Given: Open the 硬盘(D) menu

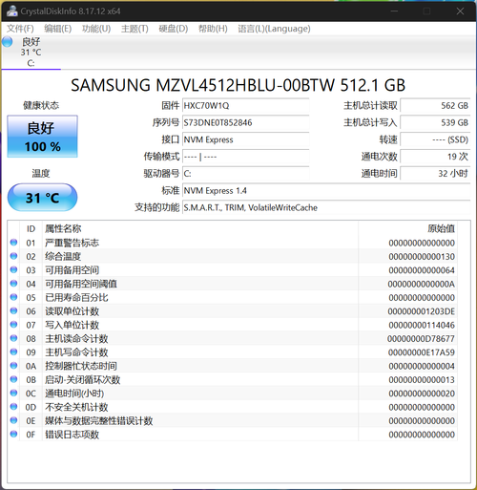Looking at the screenshot, I should (x=174, y=29).
